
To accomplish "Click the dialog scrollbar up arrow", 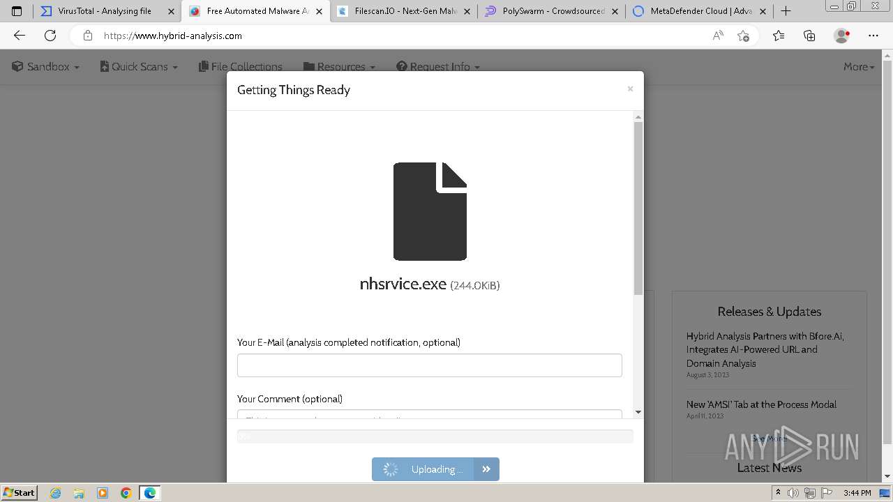I will pos(638,117).
